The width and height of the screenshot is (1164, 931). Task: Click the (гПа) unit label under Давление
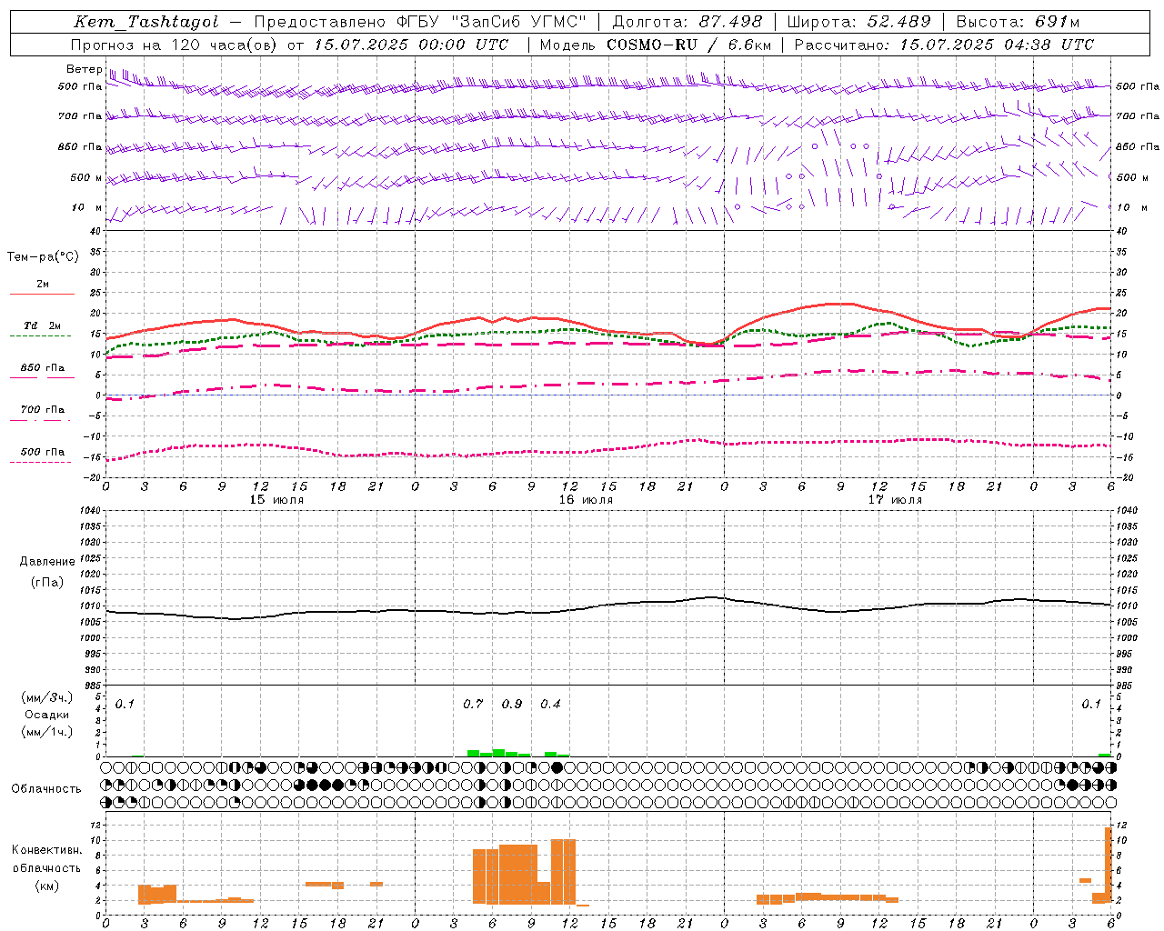click(x=46, y=582)
